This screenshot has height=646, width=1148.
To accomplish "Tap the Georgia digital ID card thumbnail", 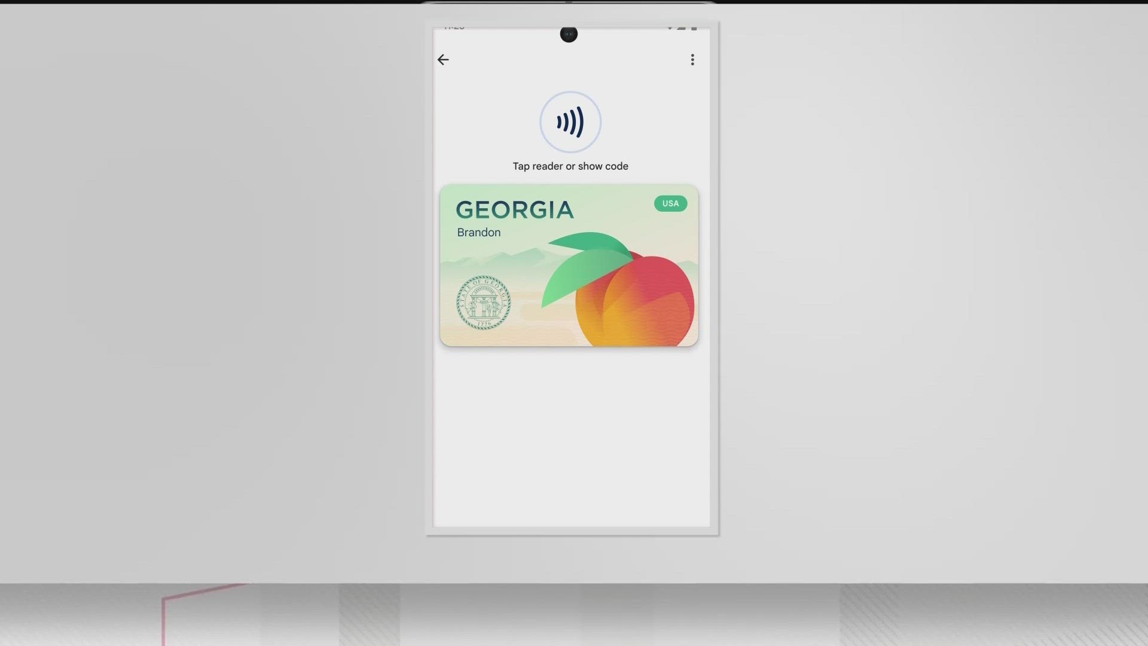I will point(569,265).
